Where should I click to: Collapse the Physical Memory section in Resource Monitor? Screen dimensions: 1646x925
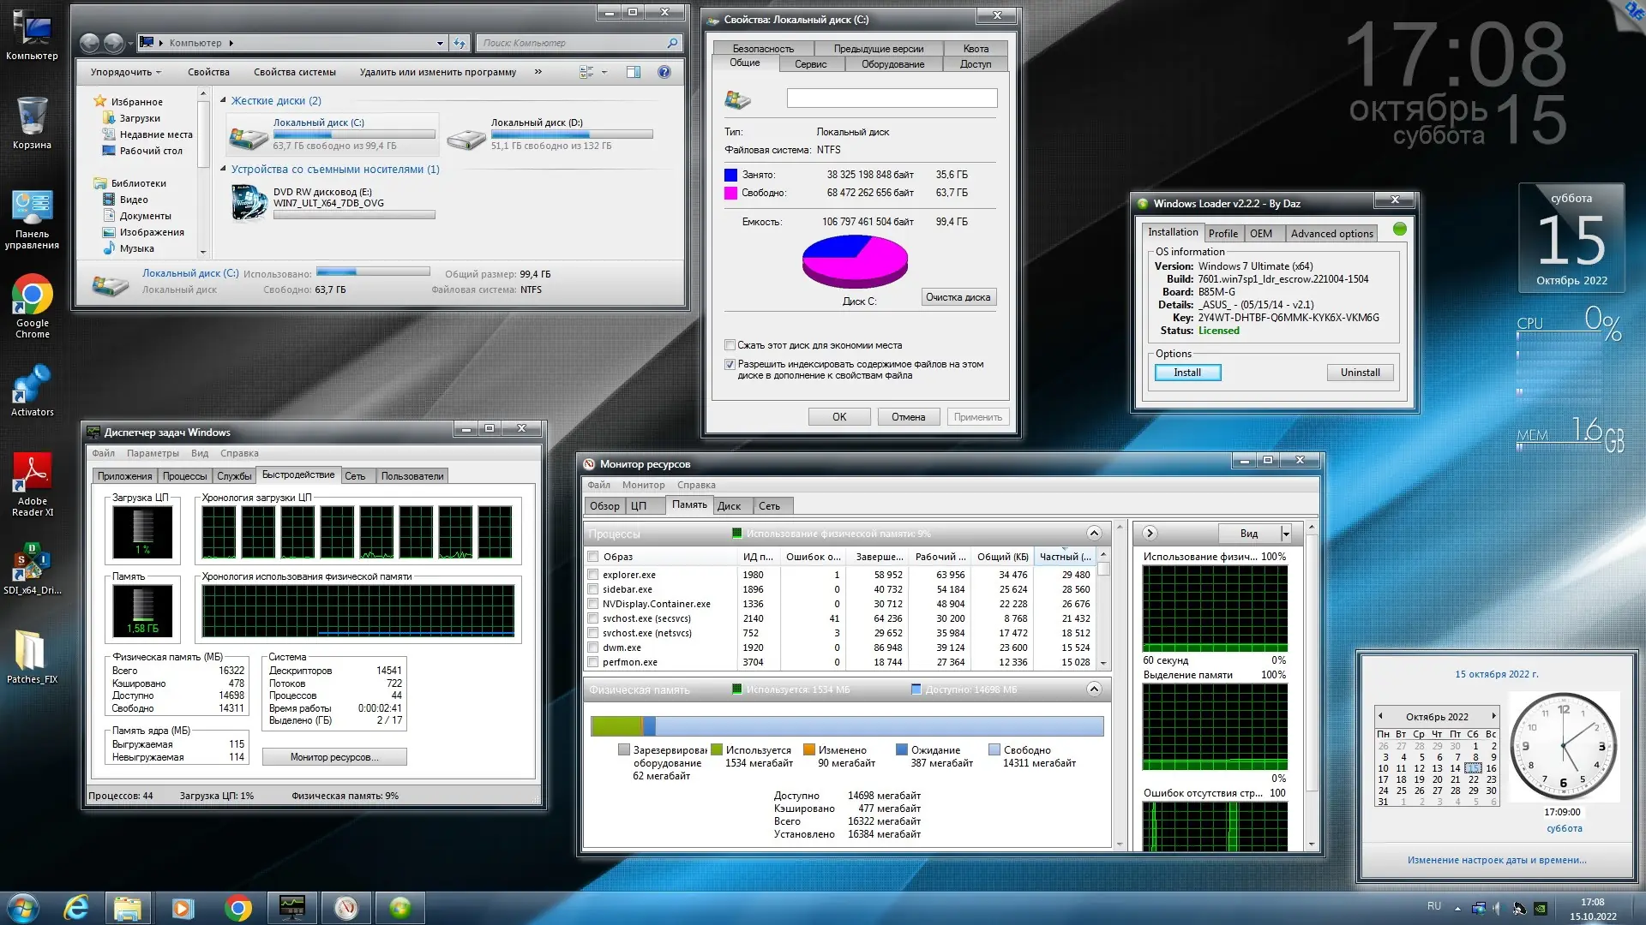(x=1094, y=689)
